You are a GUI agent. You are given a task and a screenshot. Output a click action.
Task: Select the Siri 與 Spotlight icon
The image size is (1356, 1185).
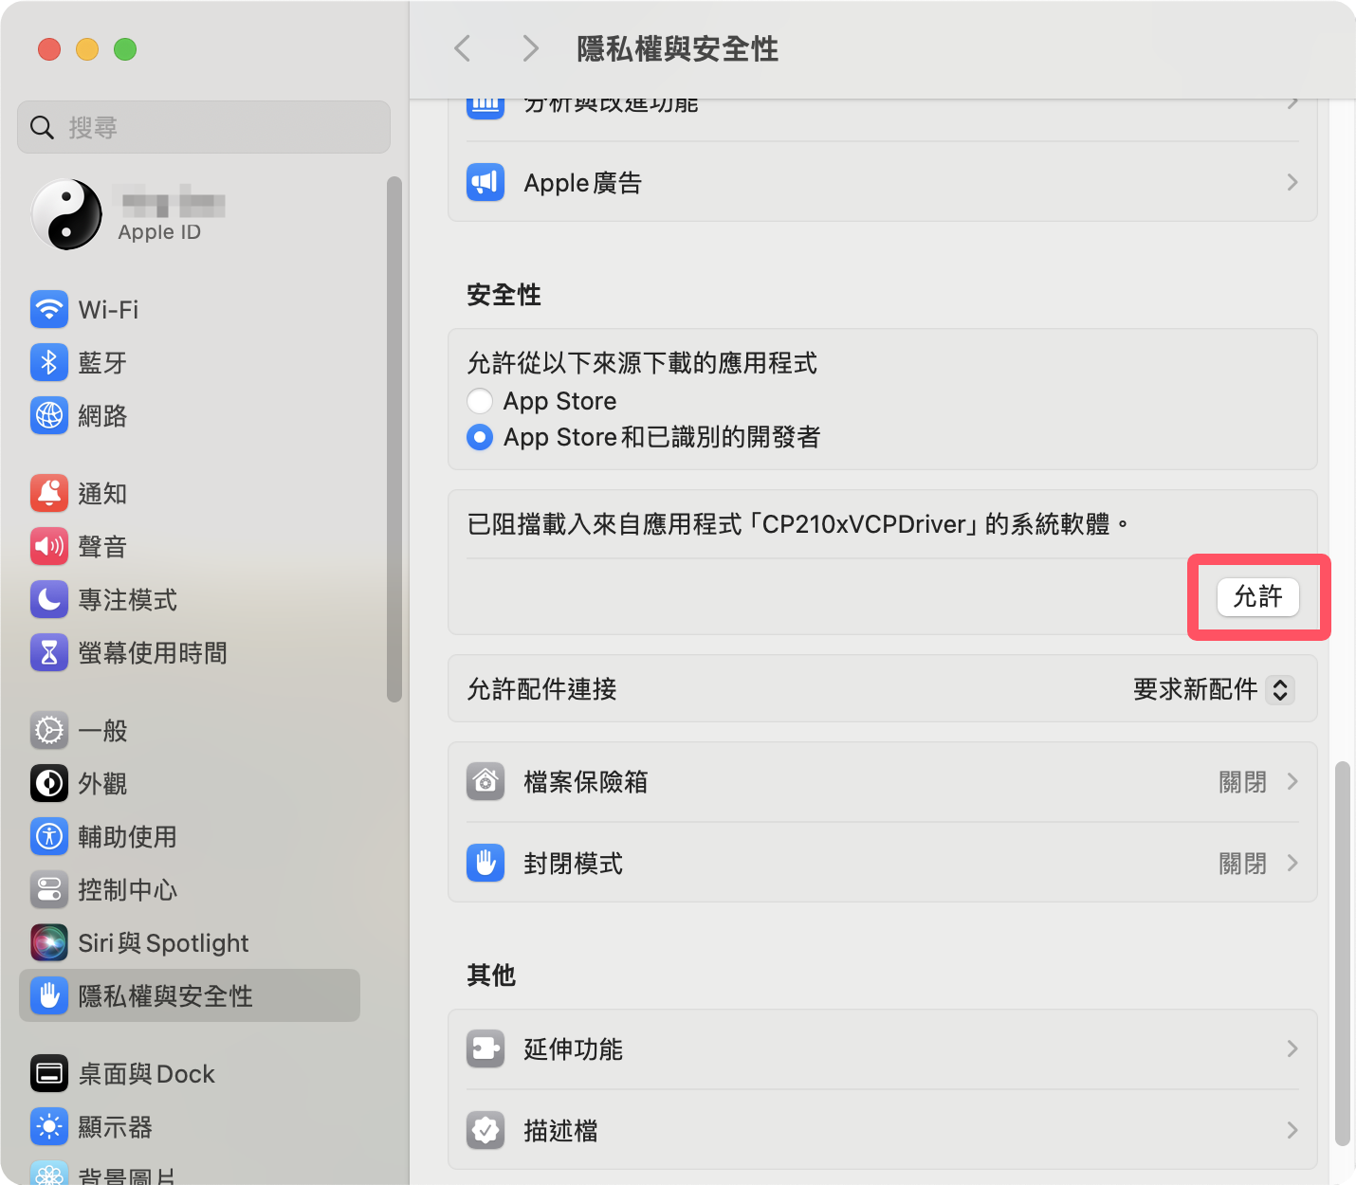tap(49, 942)
